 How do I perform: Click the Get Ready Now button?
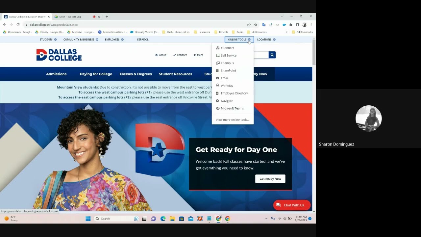(x=270, y=179)
